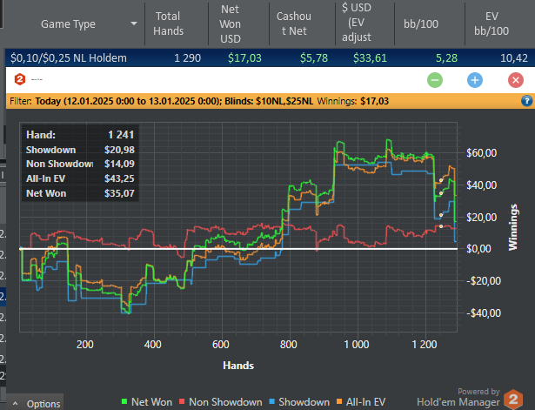Click the 200 hands X-axis label
Viewport: 535px width, 410px height.
[85, 345]
